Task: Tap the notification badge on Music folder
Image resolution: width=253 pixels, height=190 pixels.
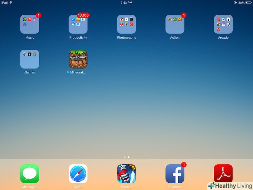Action: 38,15
